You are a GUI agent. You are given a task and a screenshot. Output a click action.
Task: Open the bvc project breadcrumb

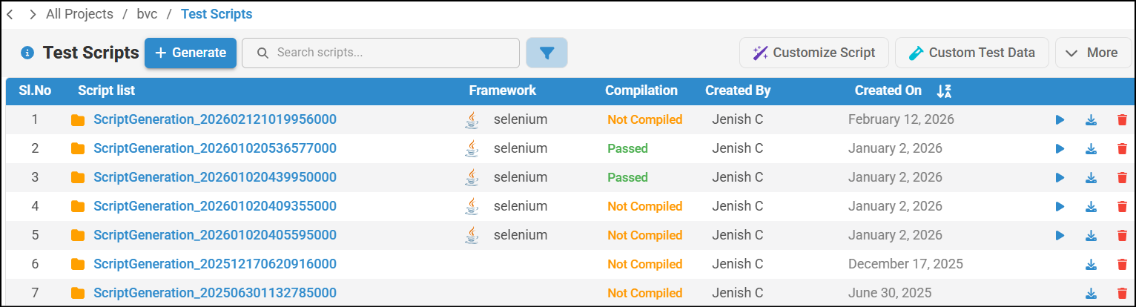[147, 14]
